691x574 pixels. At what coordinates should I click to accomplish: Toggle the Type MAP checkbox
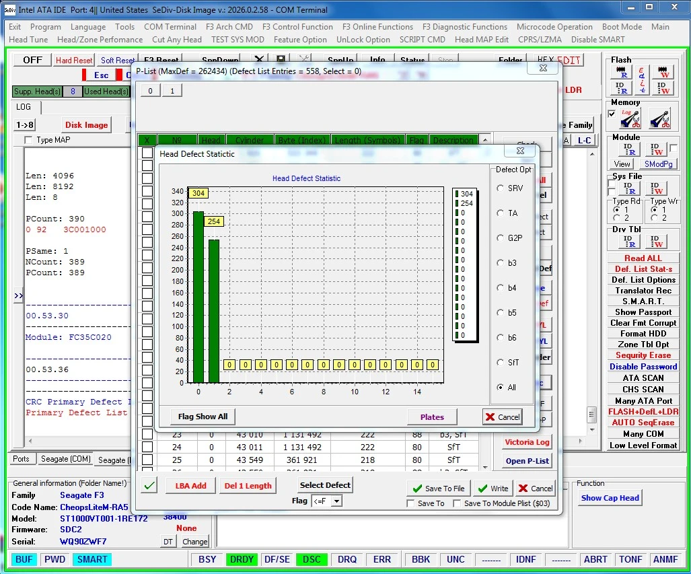pos(29,140)
